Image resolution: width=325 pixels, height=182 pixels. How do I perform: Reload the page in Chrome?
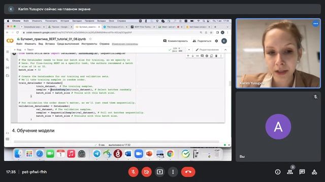[17, 32]
